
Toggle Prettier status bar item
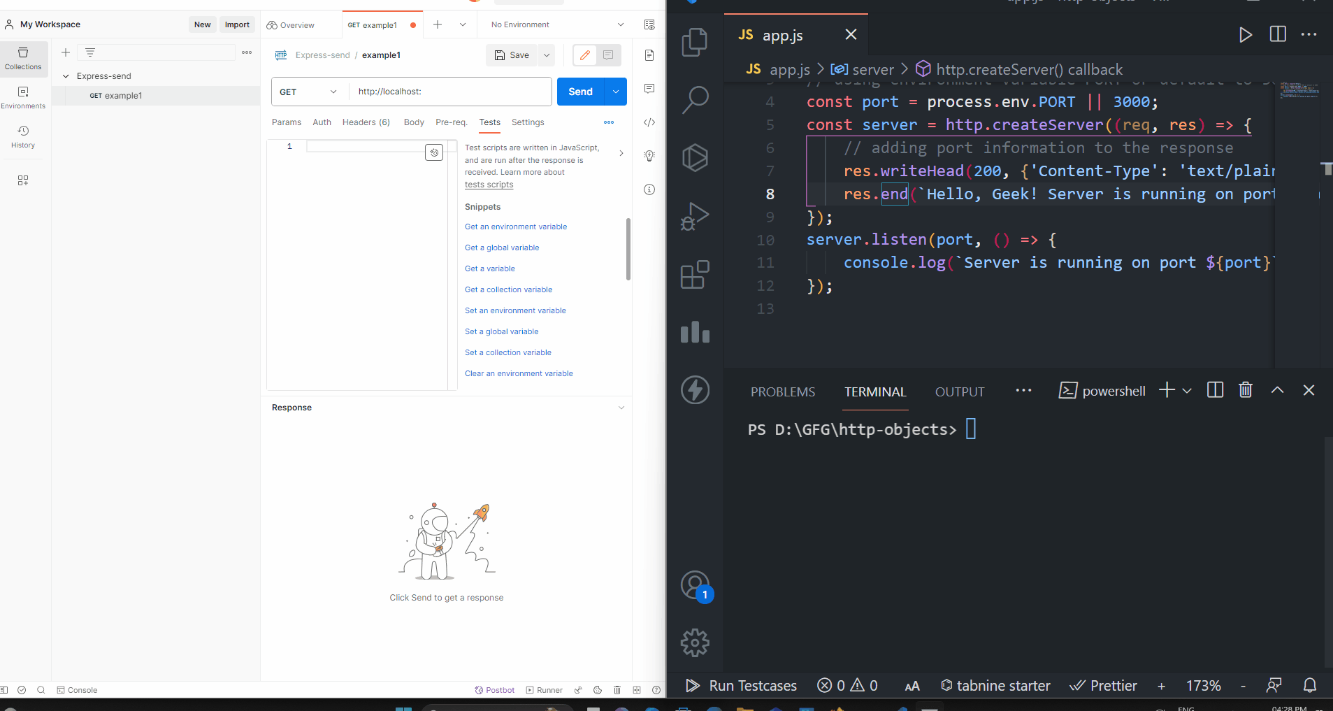click(x=1103, y=686)
